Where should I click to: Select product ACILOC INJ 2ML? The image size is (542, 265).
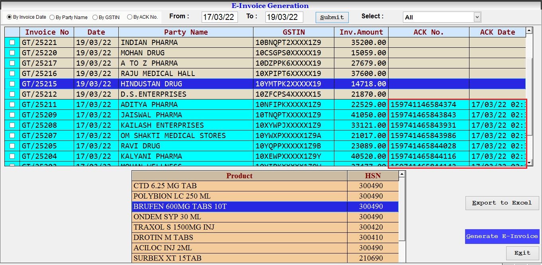(265, 248)
